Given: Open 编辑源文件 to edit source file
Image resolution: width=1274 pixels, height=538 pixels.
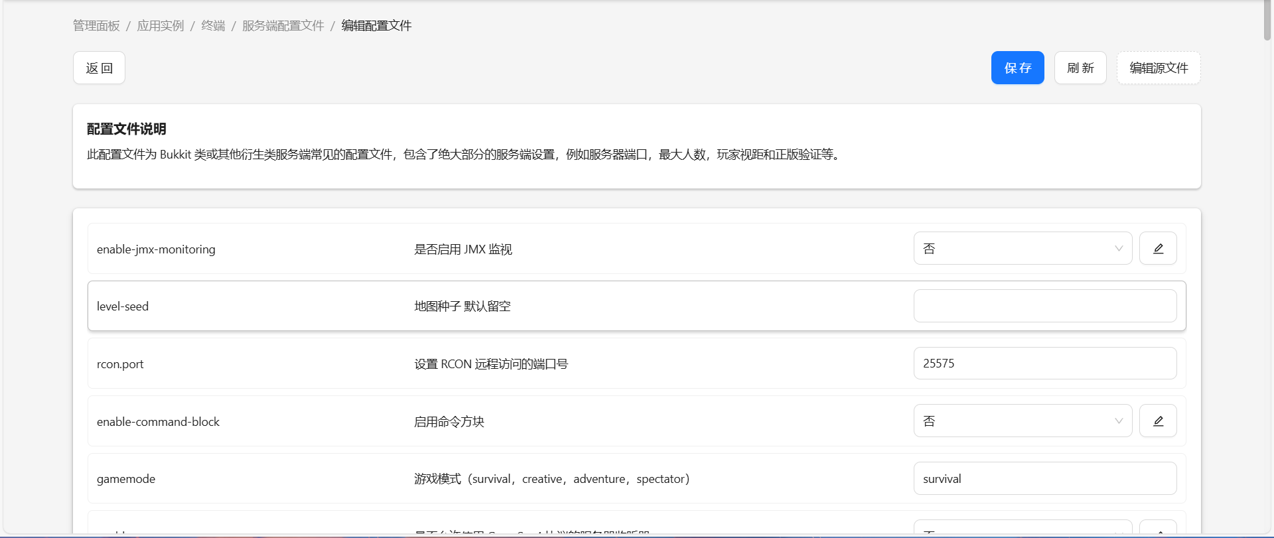Looking at the screenshot, I should 1159,68.
